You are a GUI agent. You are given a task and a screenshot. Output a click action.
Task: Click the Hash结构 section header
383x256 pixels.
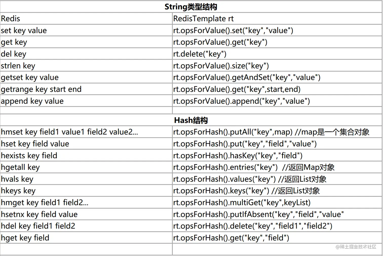tap(191, 120)
